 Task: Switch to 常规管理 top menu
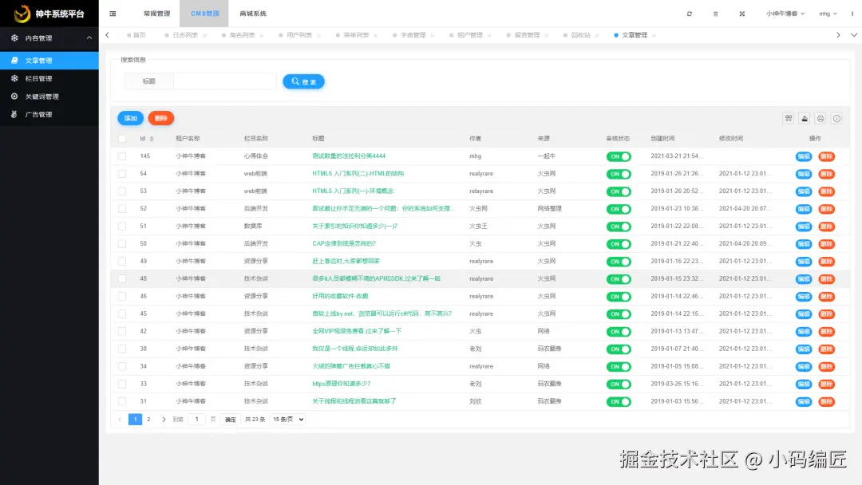[x=156, y=14]
